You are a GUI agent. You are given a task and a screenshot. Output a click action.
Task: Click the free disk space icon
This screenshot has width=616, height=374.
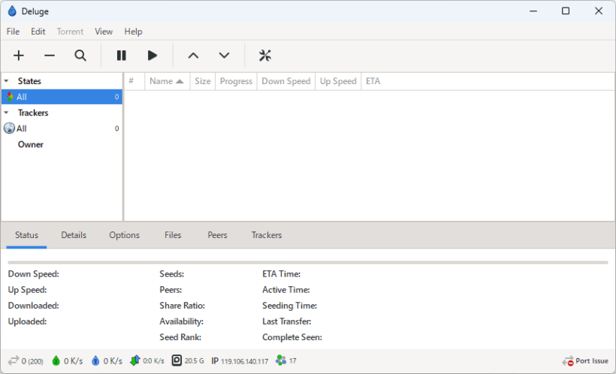click(x=177, y=360)
